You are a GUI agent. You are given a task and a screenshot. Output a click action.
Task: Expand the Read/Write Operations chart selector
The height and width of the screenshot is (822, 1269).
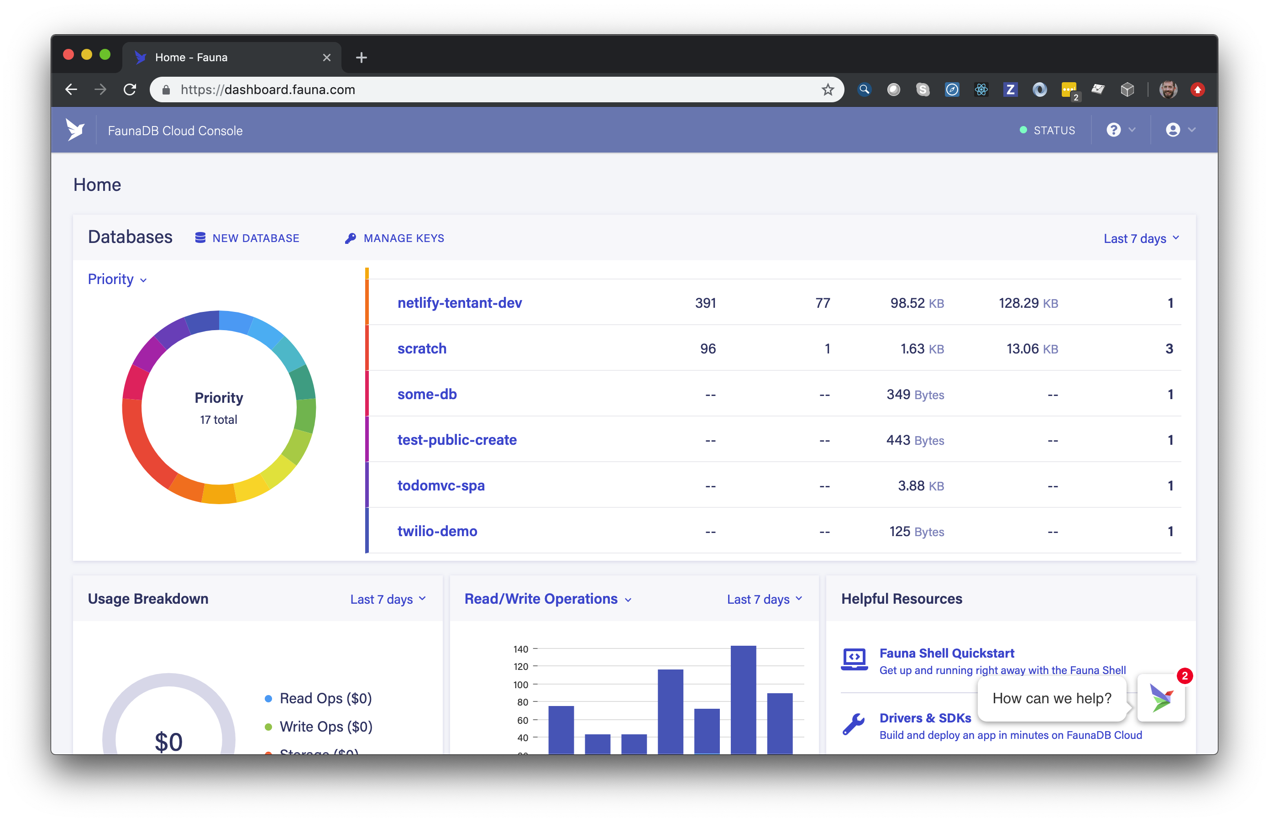(548, 599)
